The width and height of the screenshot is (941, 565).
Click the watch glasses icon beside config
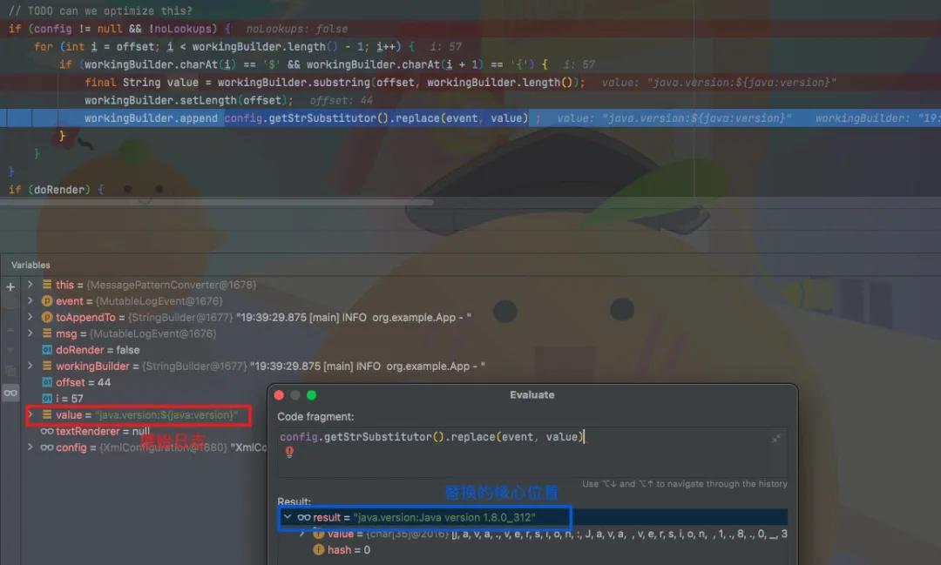(x=47, y=447)
